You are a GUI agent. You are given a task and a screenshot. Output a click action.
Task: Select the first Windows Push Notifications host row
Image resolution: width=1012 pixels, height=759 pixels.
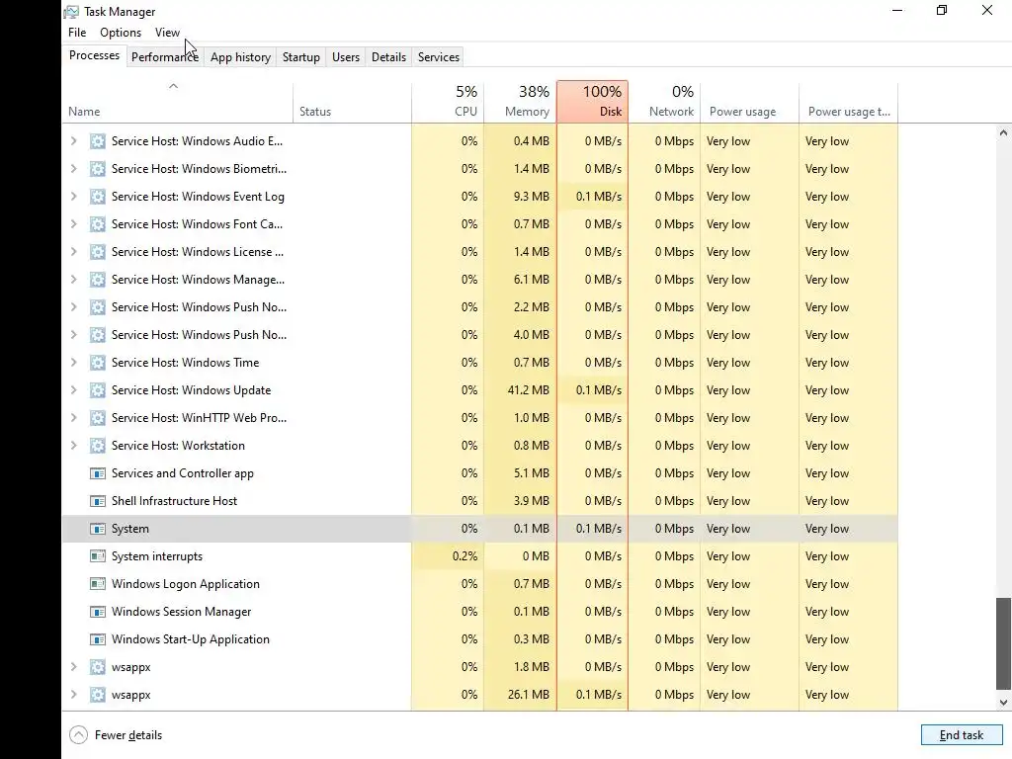pyautogui.click(x=479, y=307)
